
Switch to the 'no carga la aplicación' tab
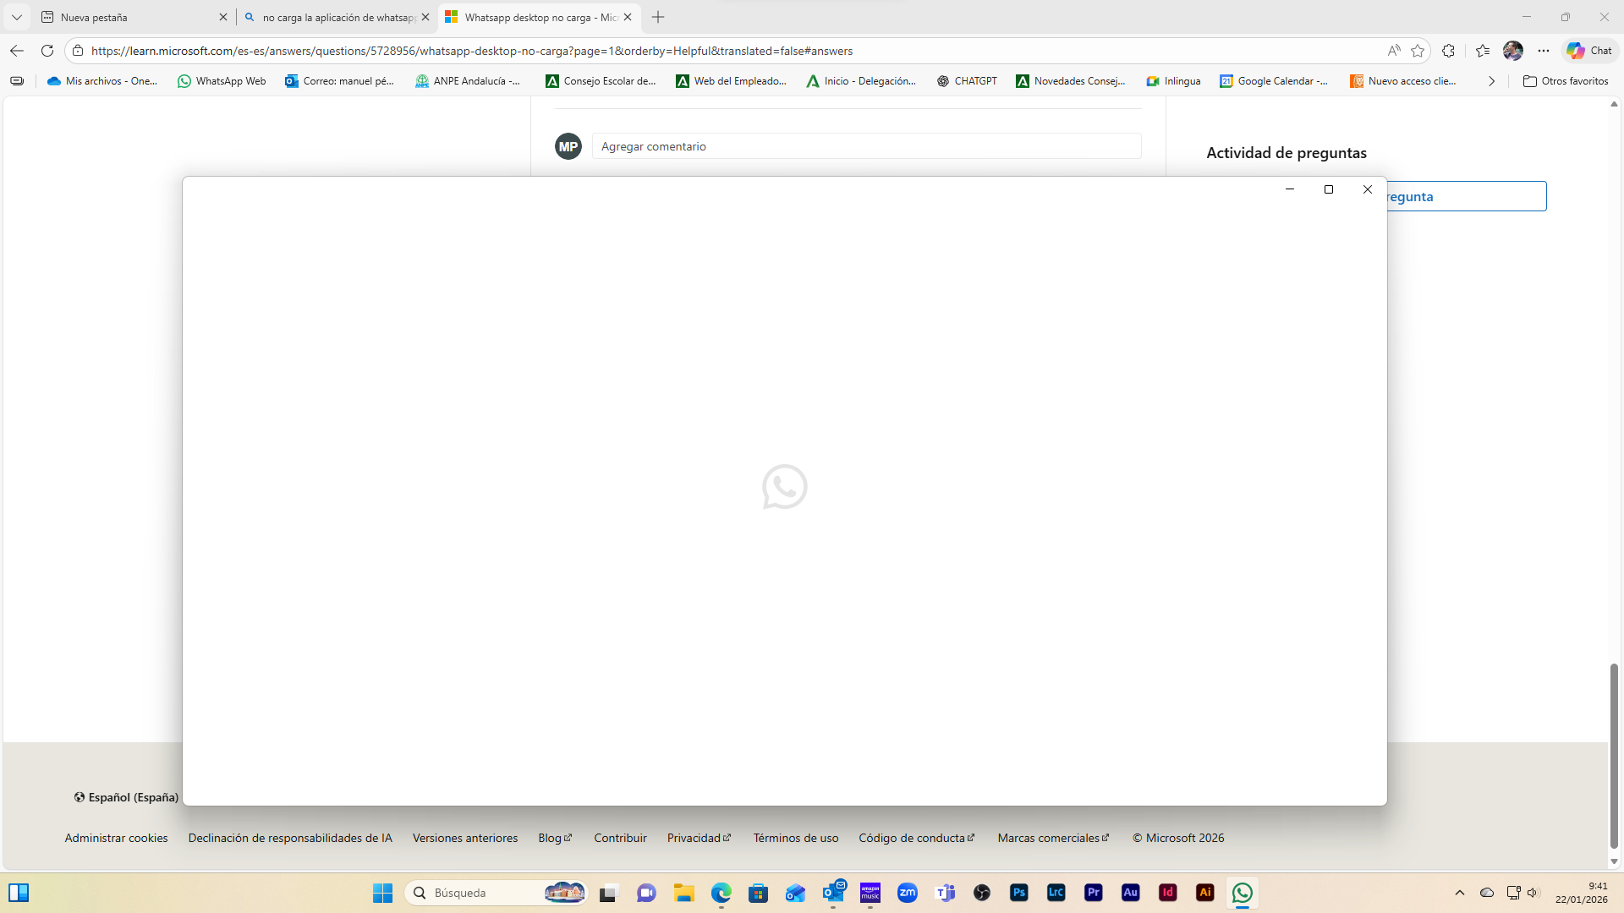[x=337, y=17]
